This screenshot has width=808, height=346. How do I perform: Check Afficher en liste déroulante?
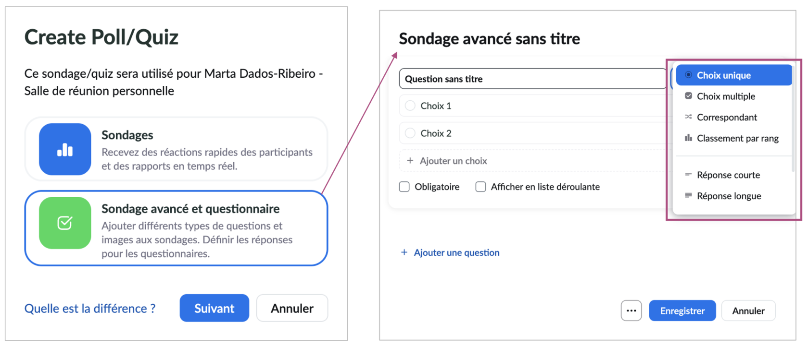click(480, 187)
